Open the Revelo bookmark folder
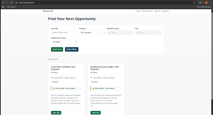Image resolution: width=213 pixels, height=115 pixels. pos(12,7)
